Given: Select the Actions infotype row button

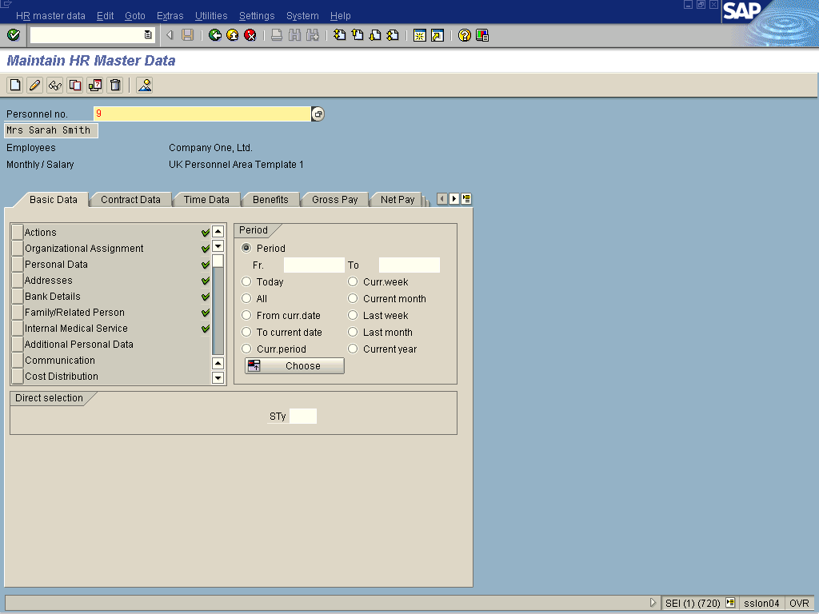Looking at the screenshot, I should point(18,232).
